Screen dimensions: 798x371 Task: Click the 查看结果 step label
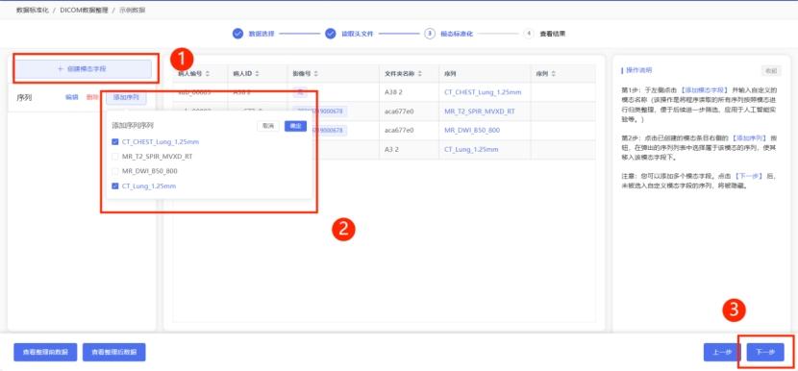[x=552, y=34]
